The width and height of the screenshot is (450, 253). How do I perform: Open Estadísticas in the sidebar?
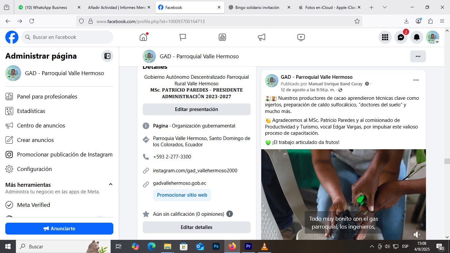click(x=31, y=111)
